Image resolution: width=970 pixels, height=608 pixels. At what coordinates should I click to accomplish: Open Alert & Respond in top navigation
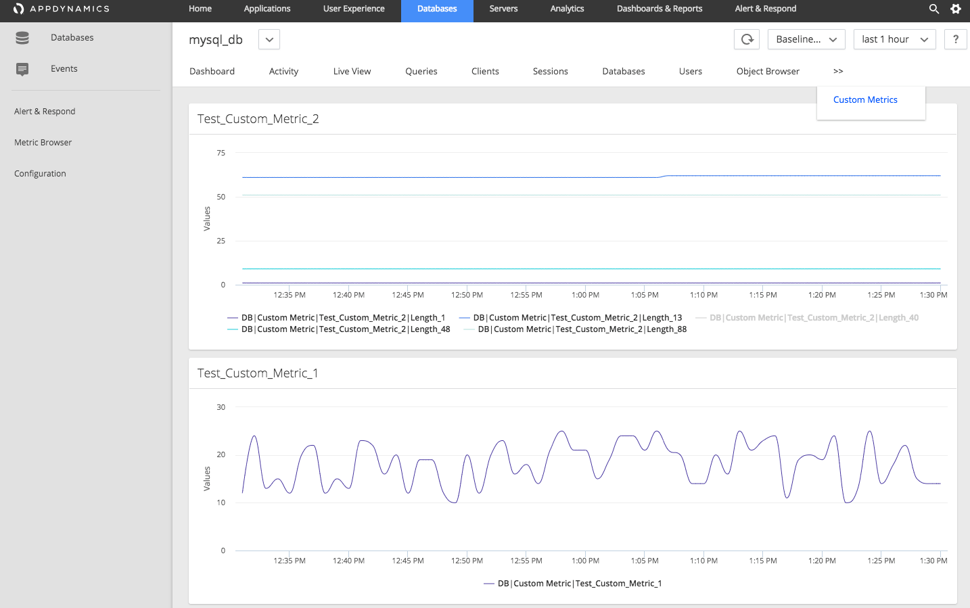pyautogui.click(x=766, y=9)
